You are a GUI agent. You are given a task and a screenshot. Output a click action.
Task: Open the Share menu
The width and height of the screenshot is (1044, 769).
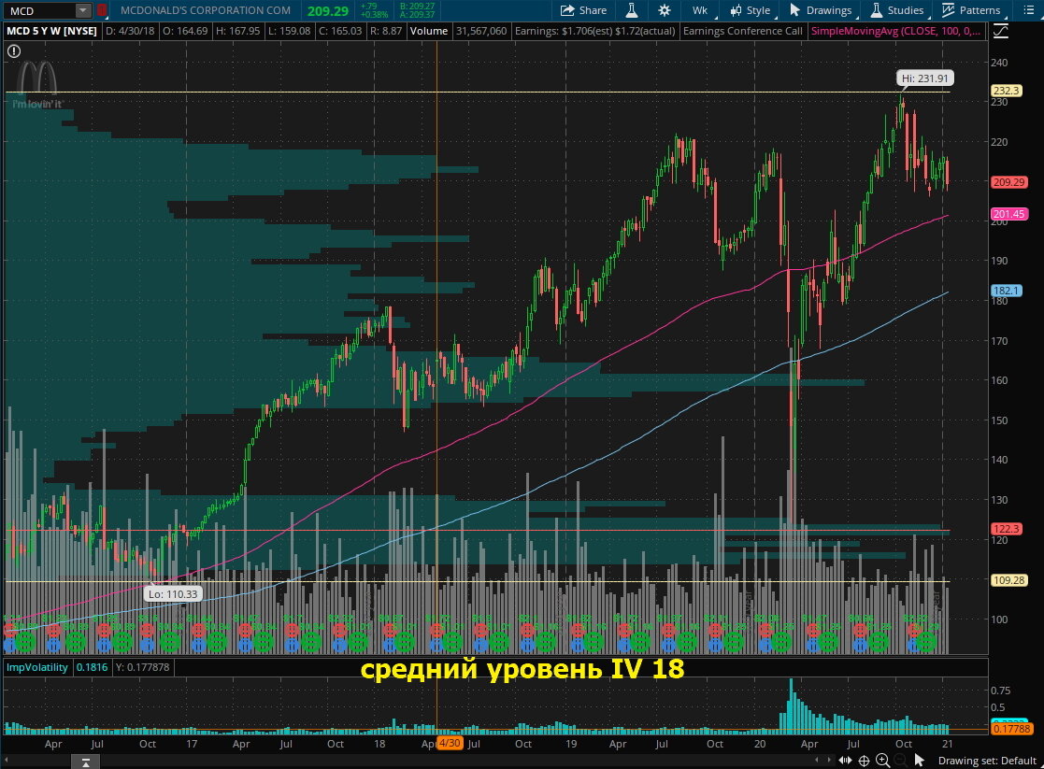click(583, 10)
